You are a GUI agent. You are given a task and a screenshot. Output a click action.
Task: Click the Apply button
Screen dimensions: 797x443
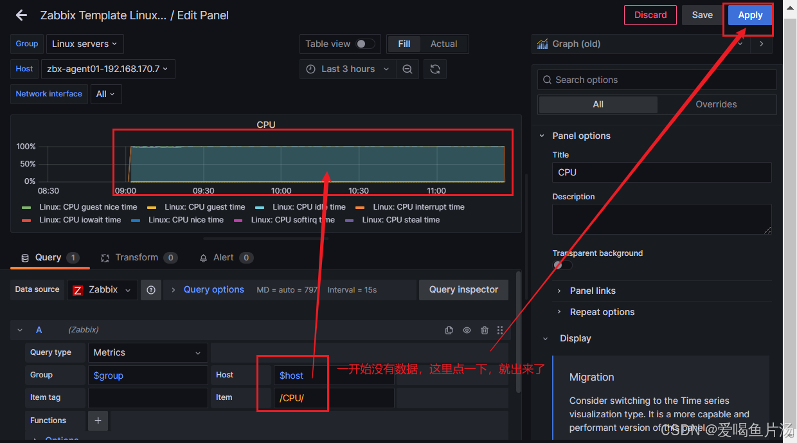pos(750,15)
